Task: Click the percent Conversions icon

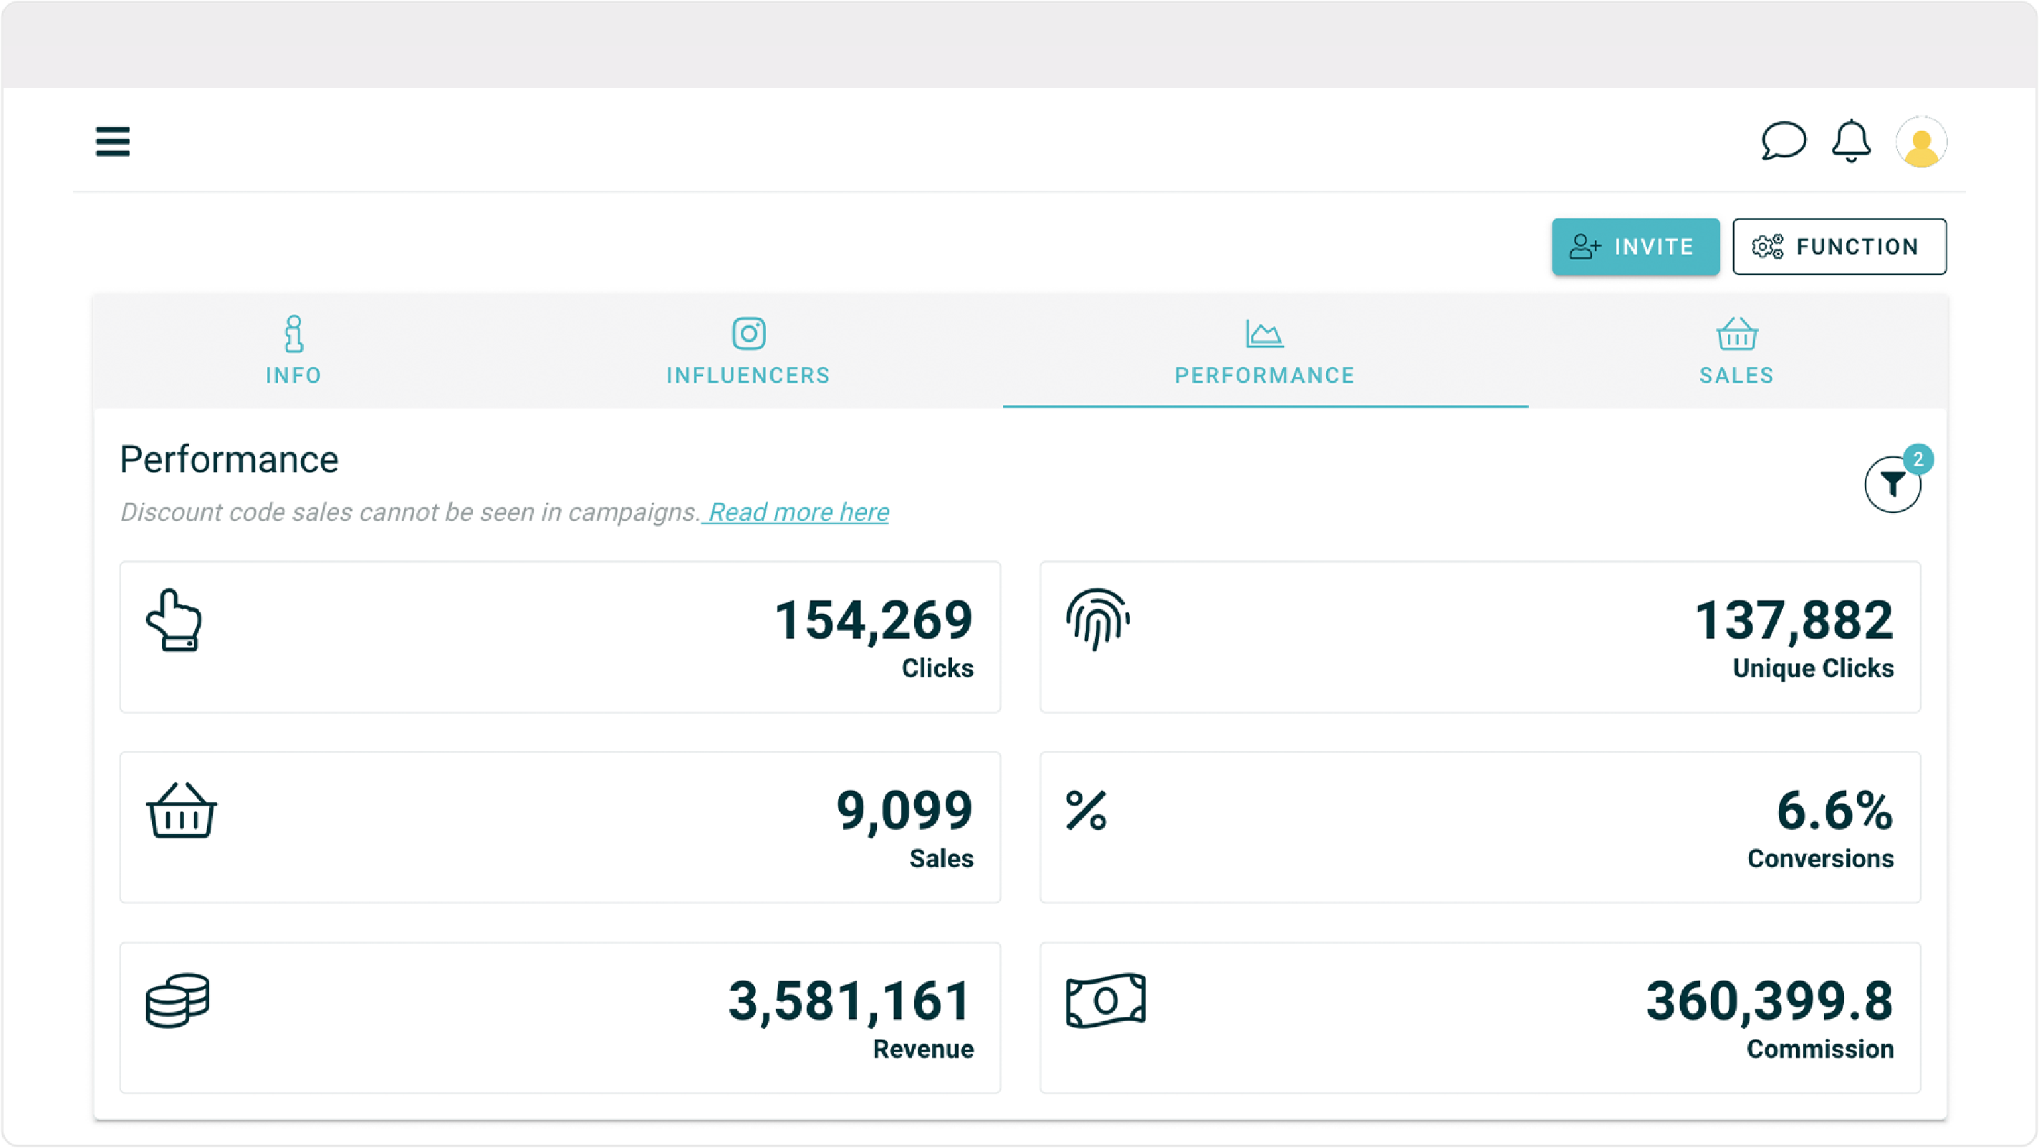Action: (x=1086, y=810)
